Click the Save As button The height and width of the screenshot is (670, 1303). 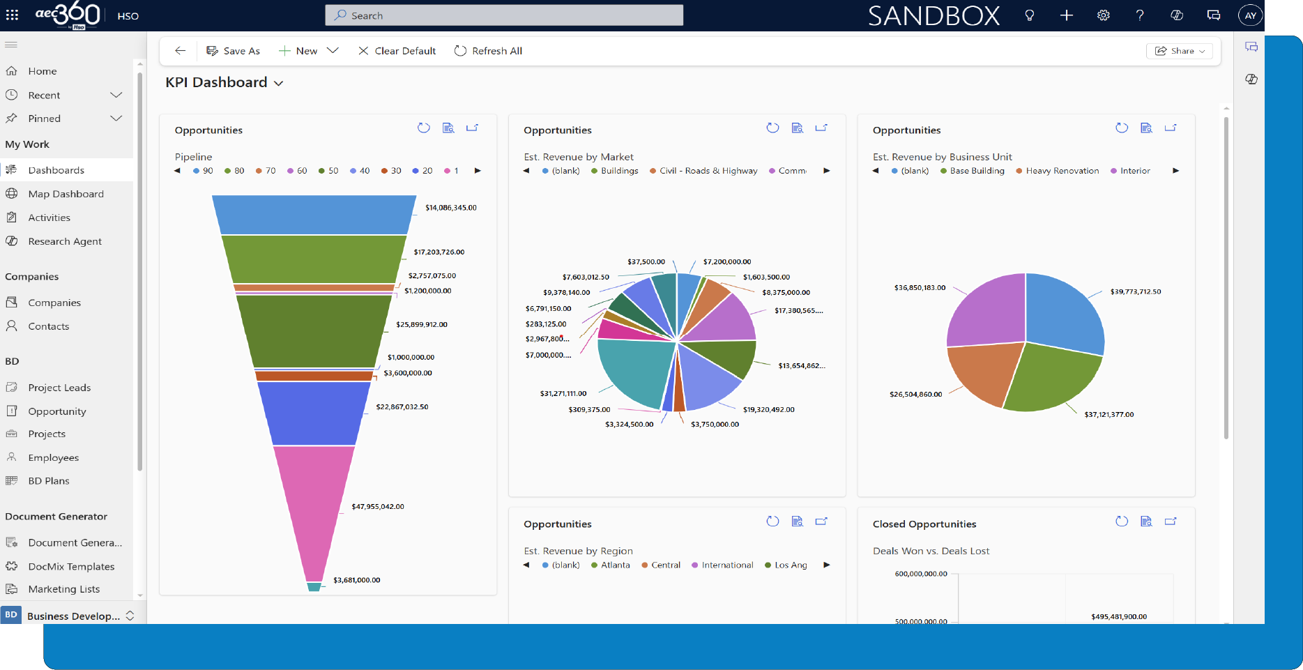tap(234, 51)
